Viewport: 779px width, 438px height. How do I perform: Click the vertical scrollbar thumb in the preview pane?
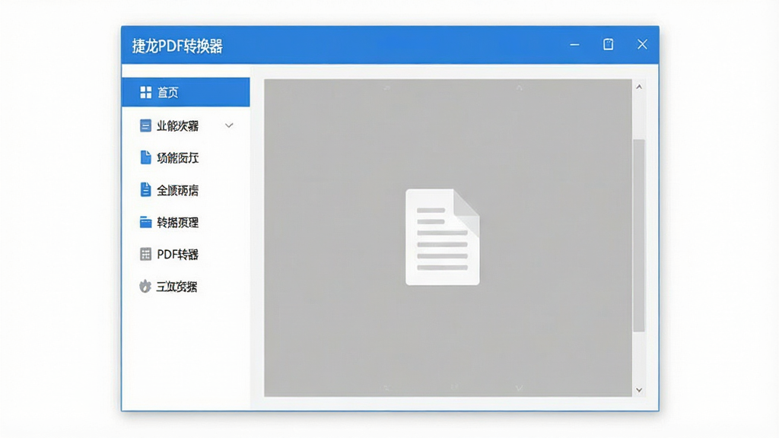(639, 236)
